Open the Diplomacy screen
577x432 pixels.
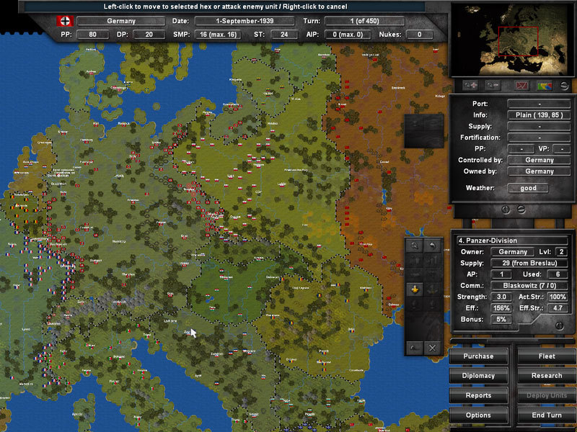(478, 375)
